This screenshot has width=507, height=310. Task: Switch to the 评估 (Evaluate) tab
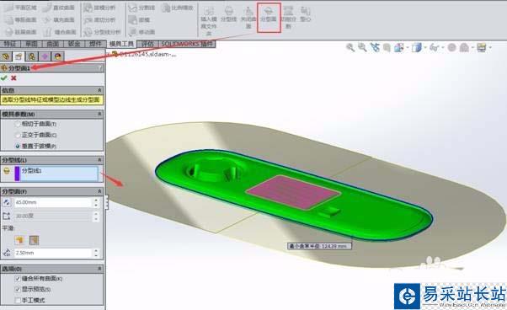[x=147, y=44]
